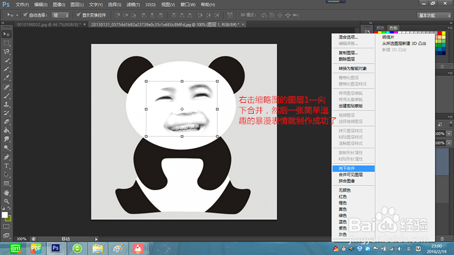Click the 3D rotate mode icon
Viewport: 454px width, 255px height.
coord(264,15)
